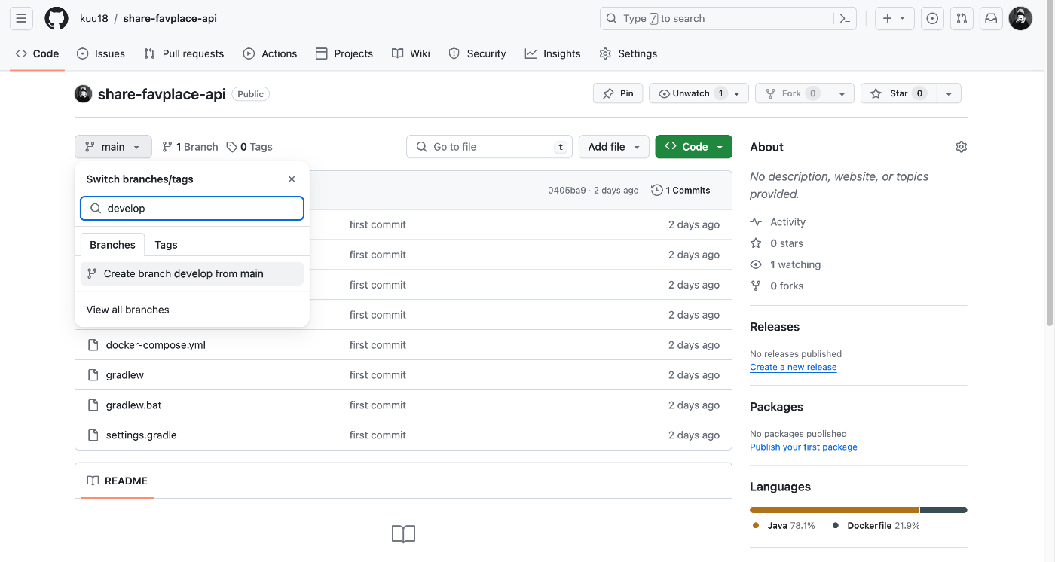Click the branch filter field containing develop
This screenshot has width=1055, height=562.
pos(192,208)
